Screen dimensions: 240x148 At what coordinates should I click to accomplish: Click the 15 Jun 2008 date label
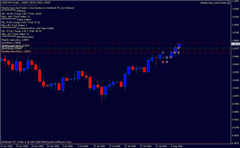click(7, 146)
